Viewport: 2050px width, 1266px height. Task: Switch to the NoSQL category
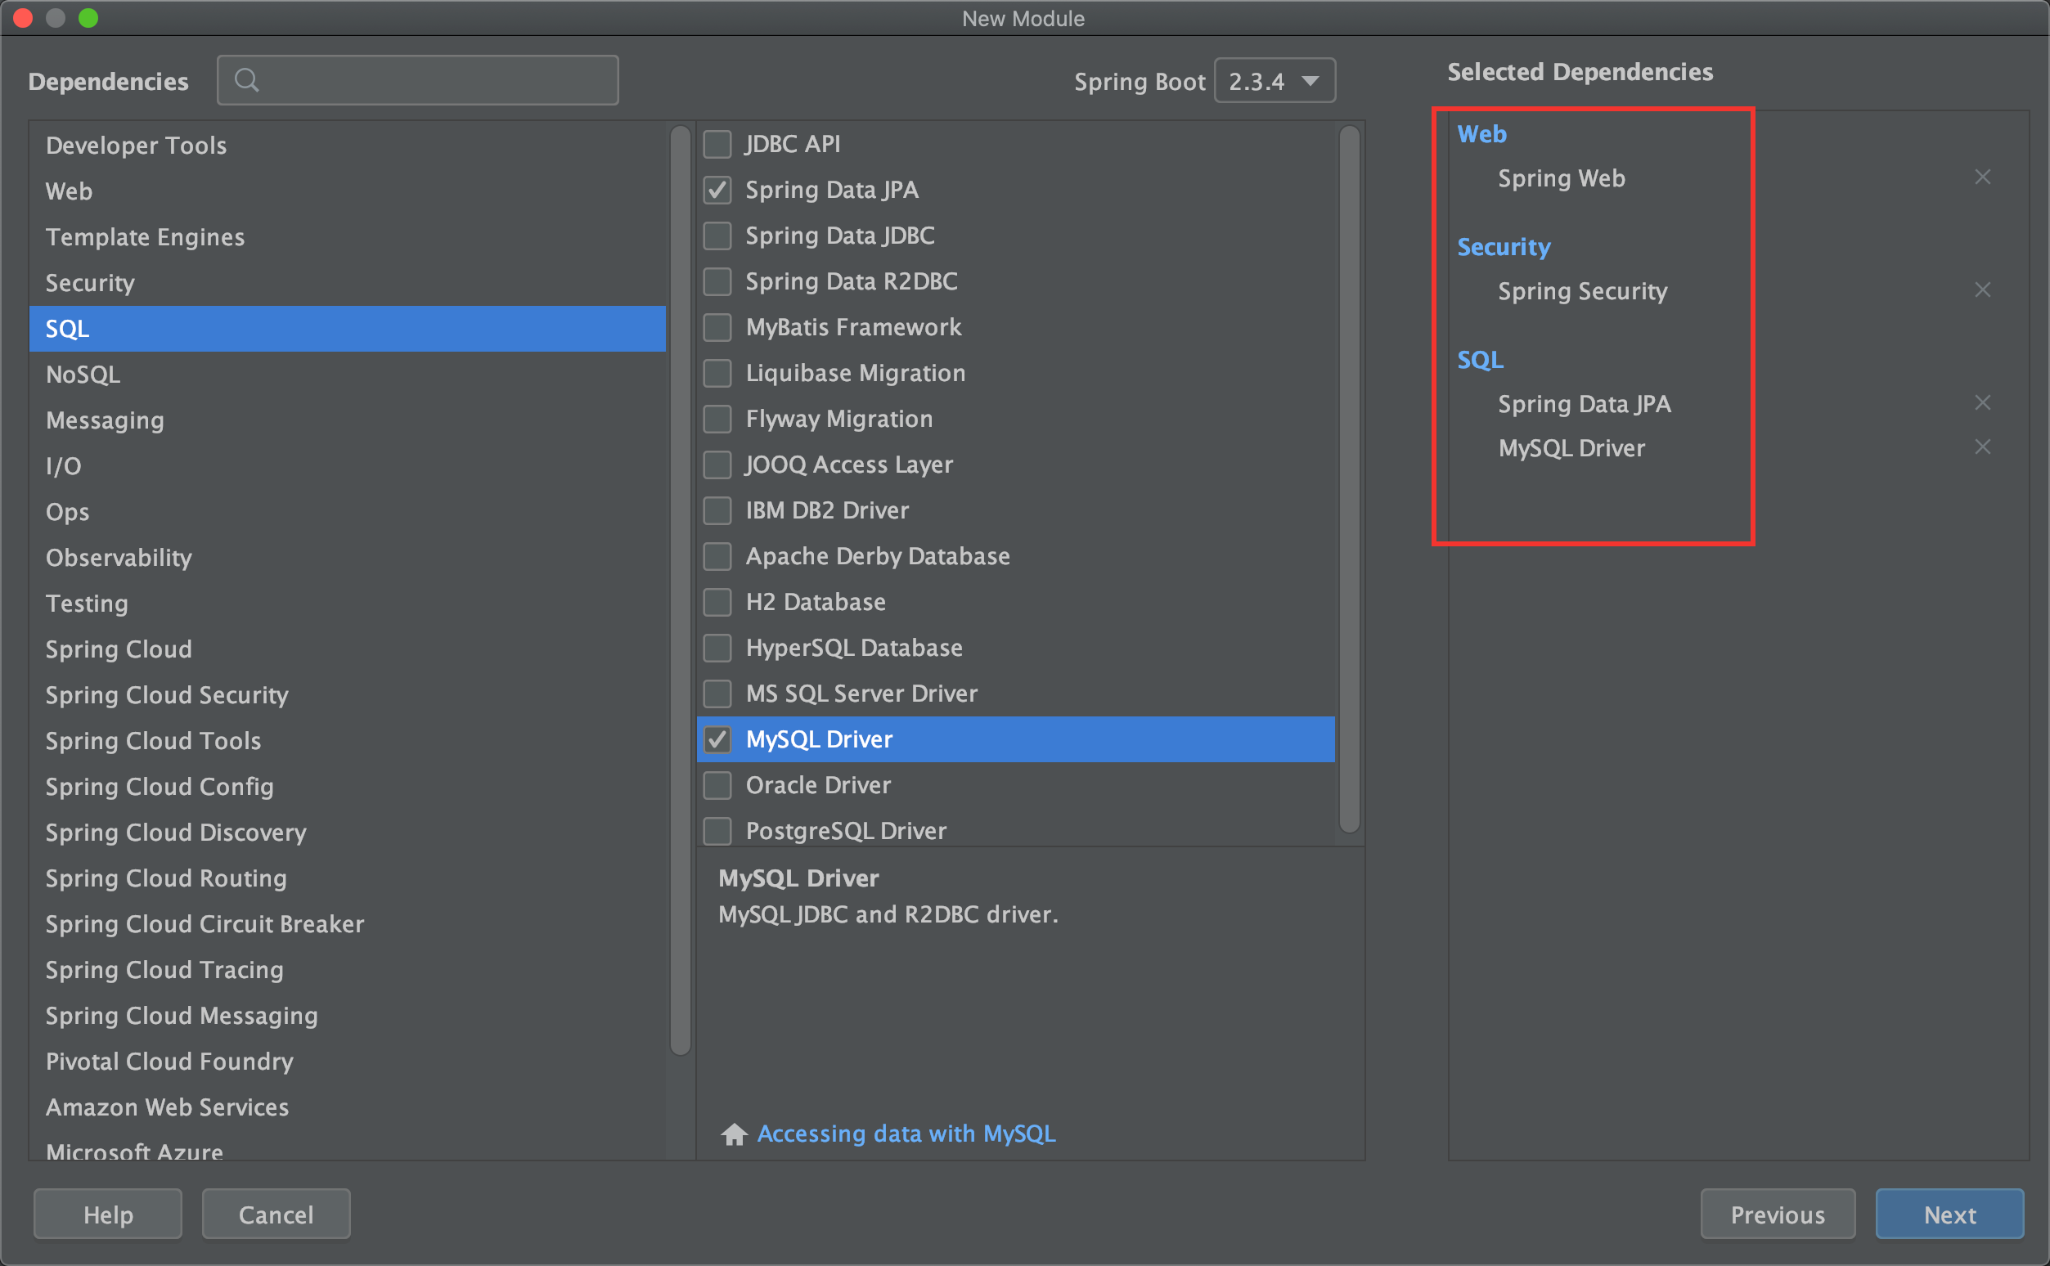pyautogui.click(x=348, y=375)
